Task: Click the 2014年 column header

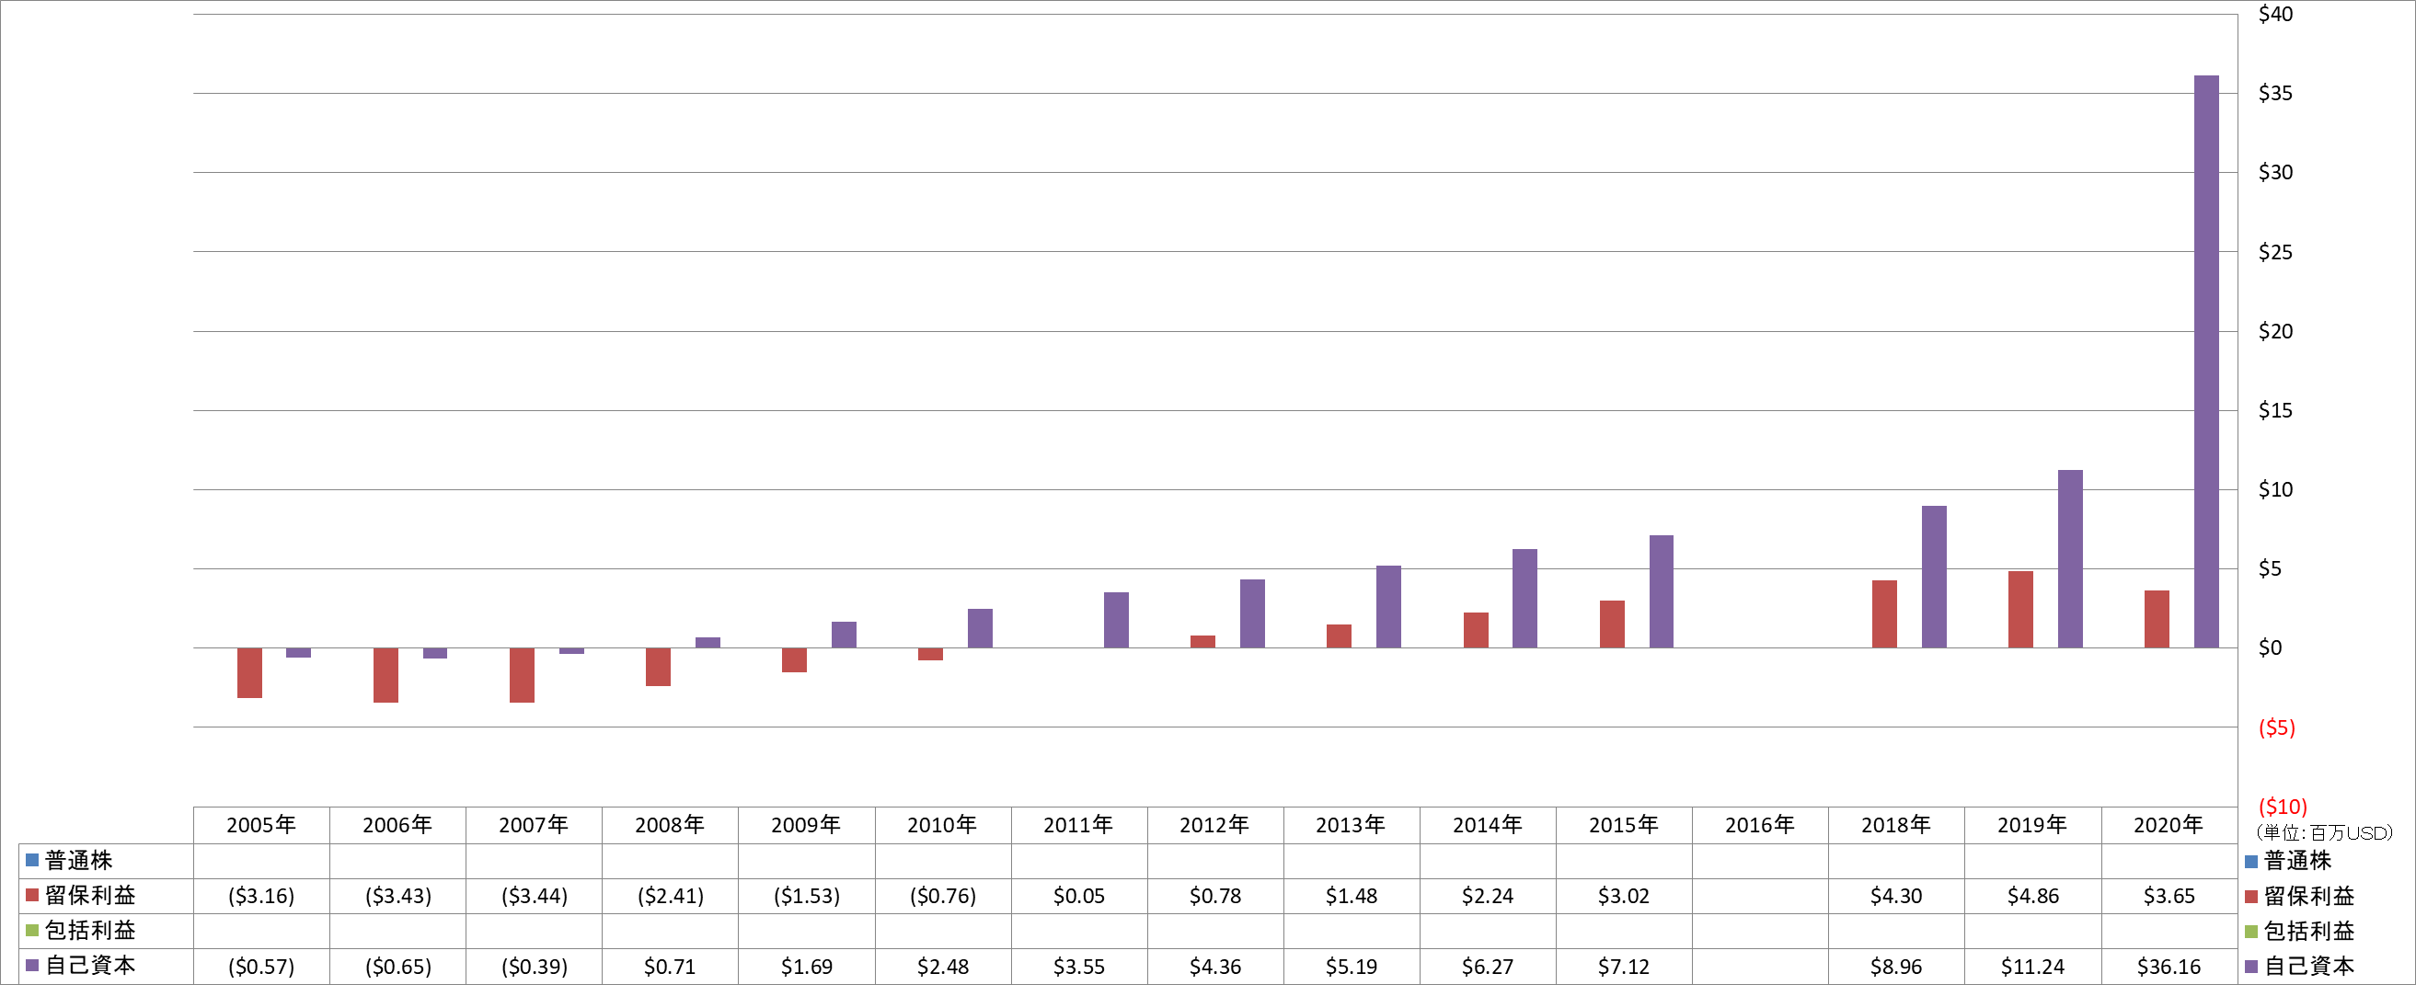Action: [x=1488, y=825]
